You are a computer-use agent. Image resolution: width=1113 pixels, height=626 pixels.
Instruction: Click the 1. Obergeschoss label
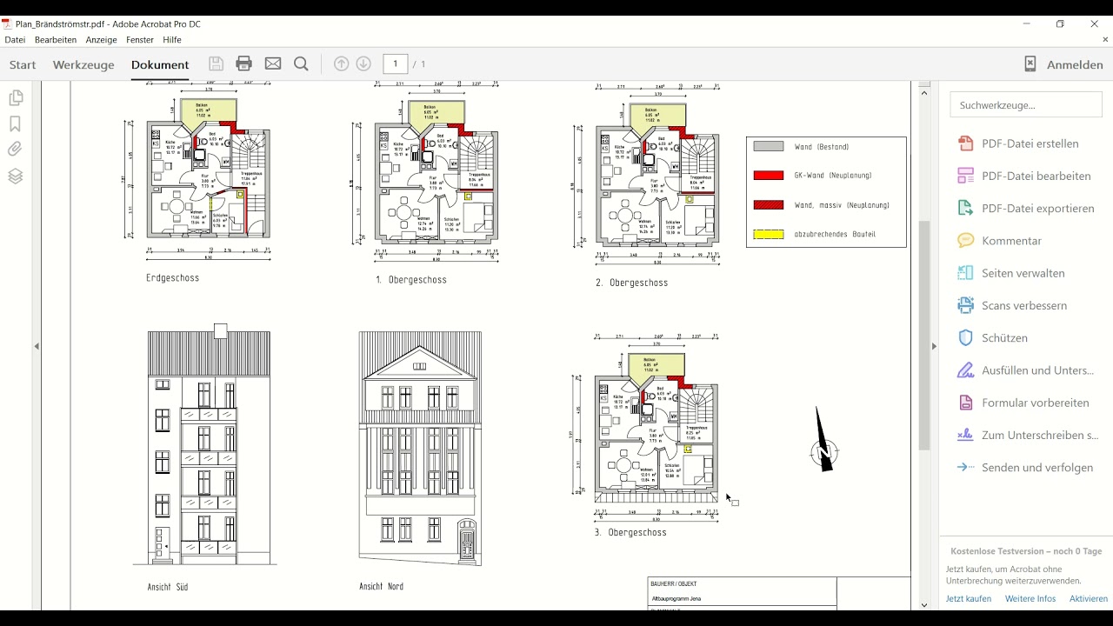coord(411,280)
